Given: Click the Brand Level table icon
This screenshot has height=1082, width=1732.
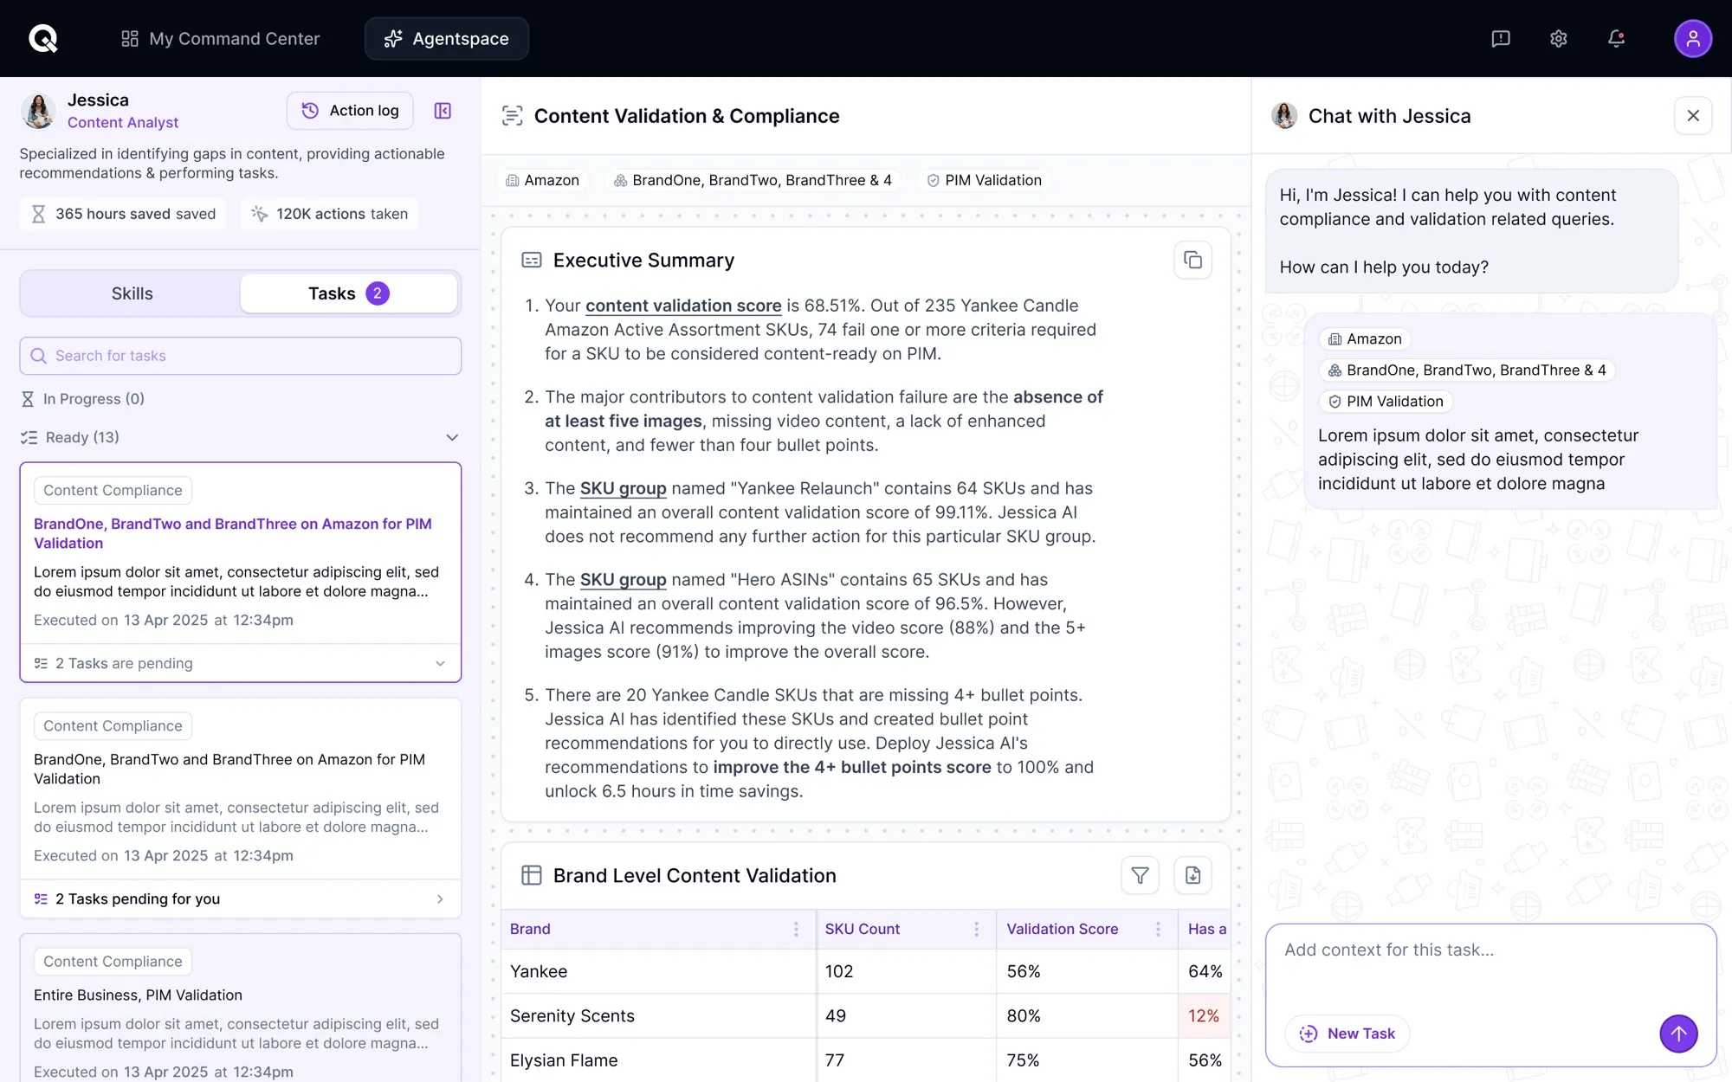Looking at the screenshot, I should (532, 875).
